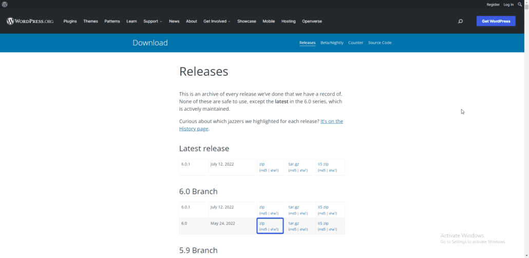Open md5 under the 6.0 tar.gz link
The width and height of the screenshot is (529, 258).
[293, 229]
